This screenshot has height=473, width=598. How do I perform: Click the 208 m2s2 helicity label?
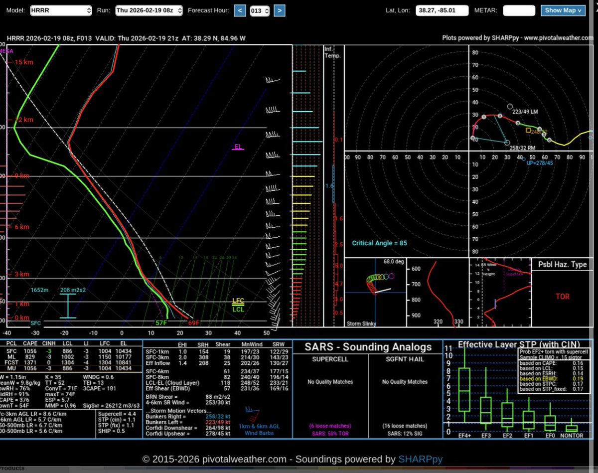tap(72, 290)
